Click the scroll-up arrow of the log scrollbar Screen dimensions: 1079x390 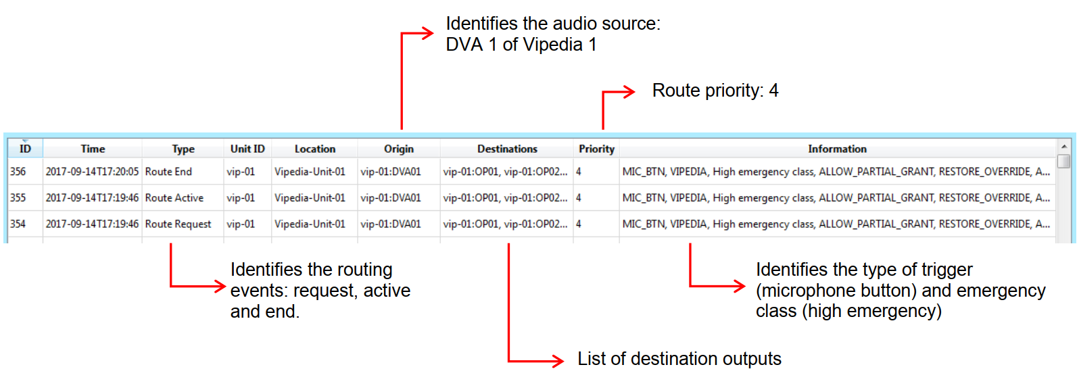pos(1063,146)
